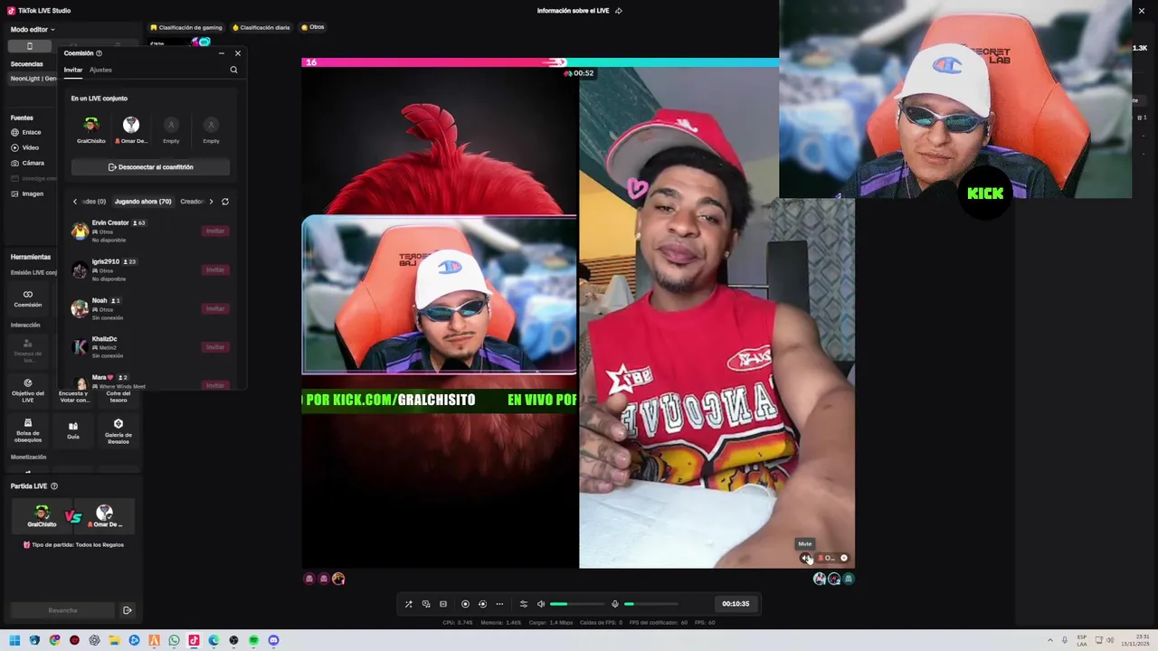This screenshot has width=1158, height=651.
Task: Open Información sobre el LIVE share icon
Action: pyautogui.click(x=619, y=11)
